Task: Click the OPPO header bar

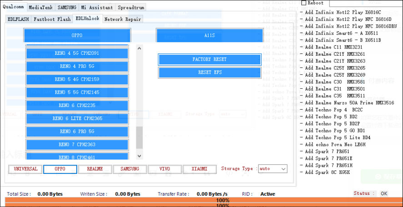Action: click(x=77, y=35)
